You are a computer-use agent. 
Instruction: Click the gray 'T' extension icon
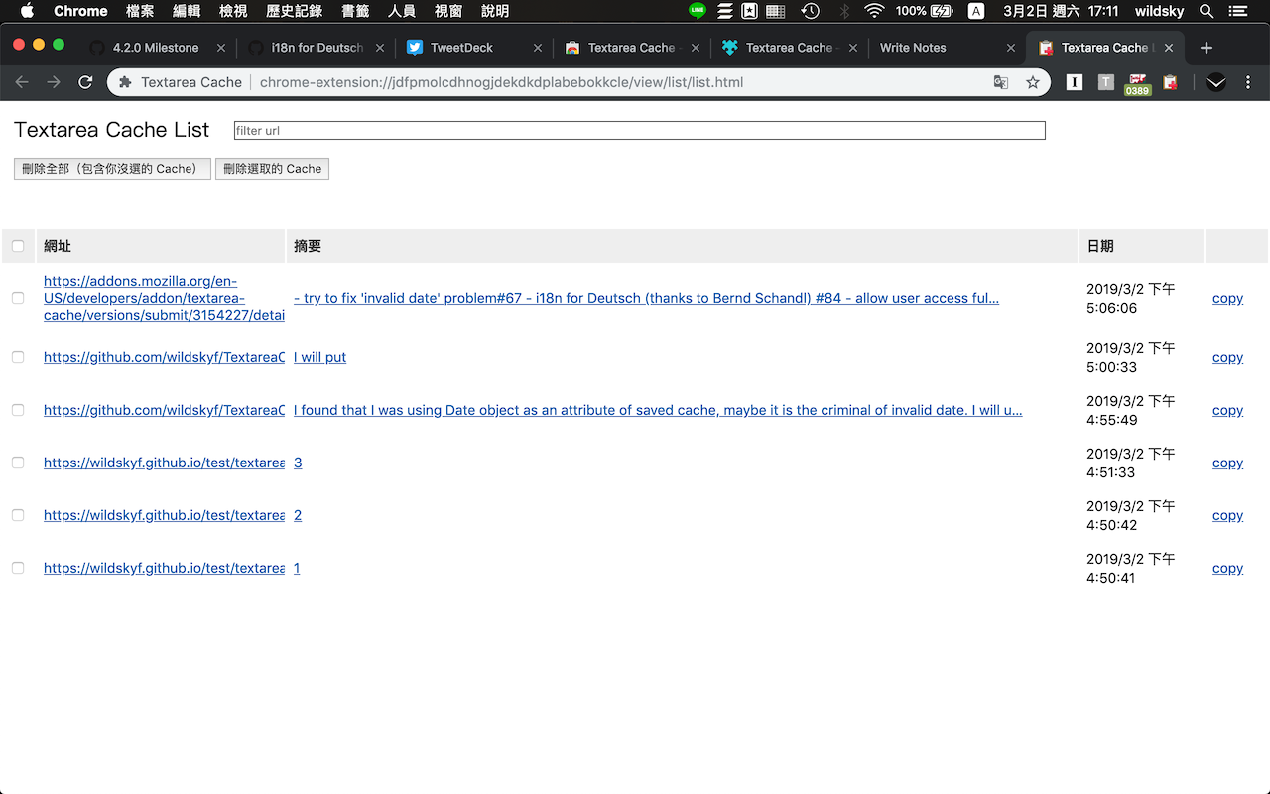(1105, 82)
